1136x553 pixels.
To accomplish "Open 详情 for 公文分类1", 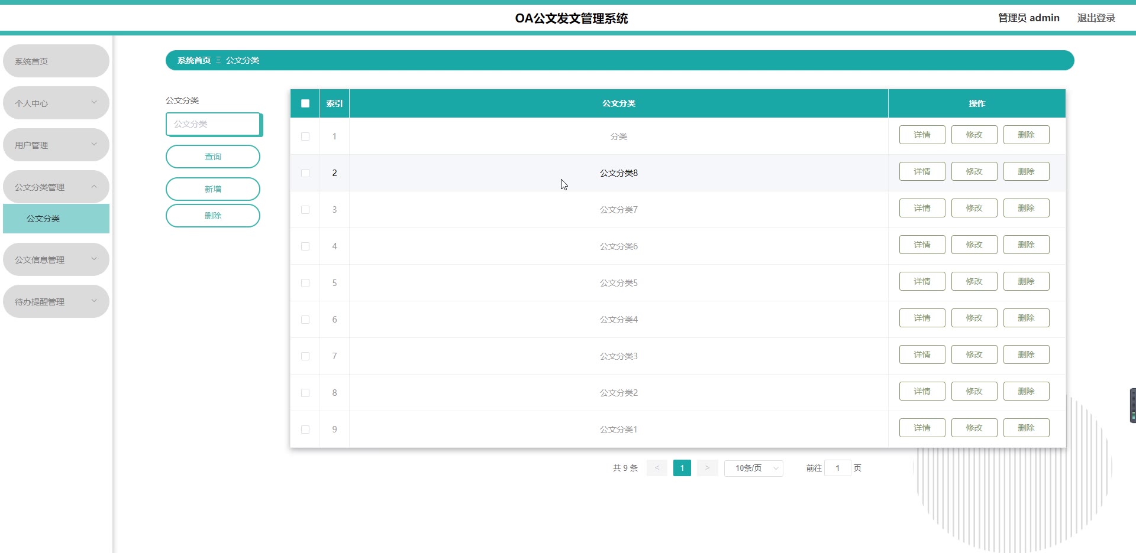I will coord(922,428).
